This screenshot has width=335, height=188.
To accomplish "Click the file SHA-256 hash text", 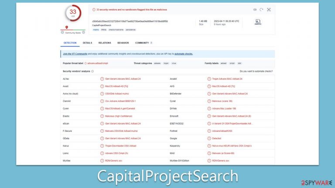I will (130, 21).
